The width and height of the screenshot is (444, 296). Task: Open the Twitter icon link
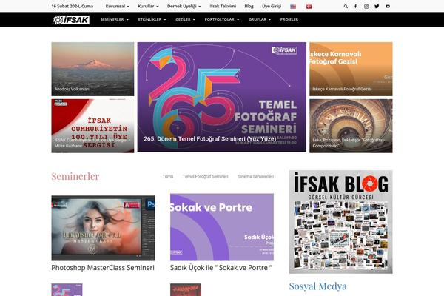pyautogui.click(x=377, y=6)
